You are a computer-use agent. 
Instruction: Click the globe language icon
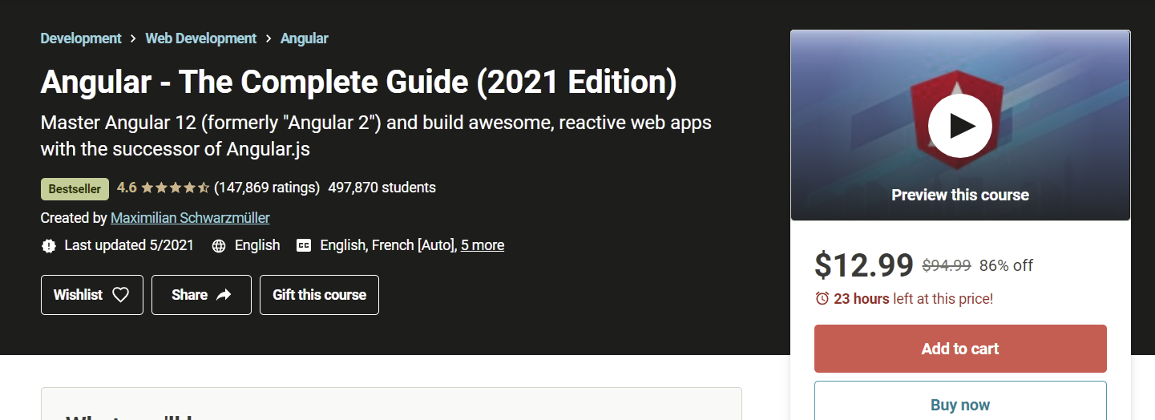[219, 246]
